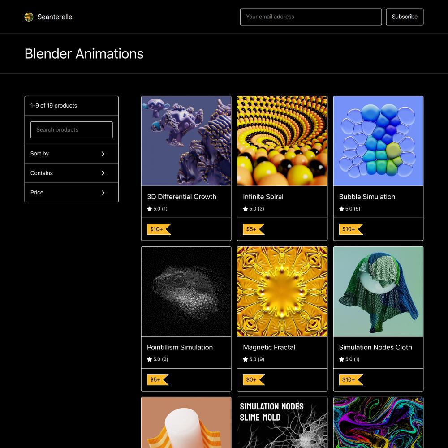Open the Infinite Spiral thumbnail
This screenshot has height=448, width=448.
[x=282, y=141]
